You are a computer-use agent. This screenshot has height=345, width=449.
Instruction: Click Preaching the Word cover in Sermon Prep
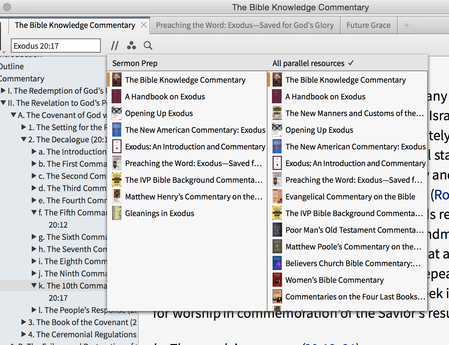[x=117, y=163]
